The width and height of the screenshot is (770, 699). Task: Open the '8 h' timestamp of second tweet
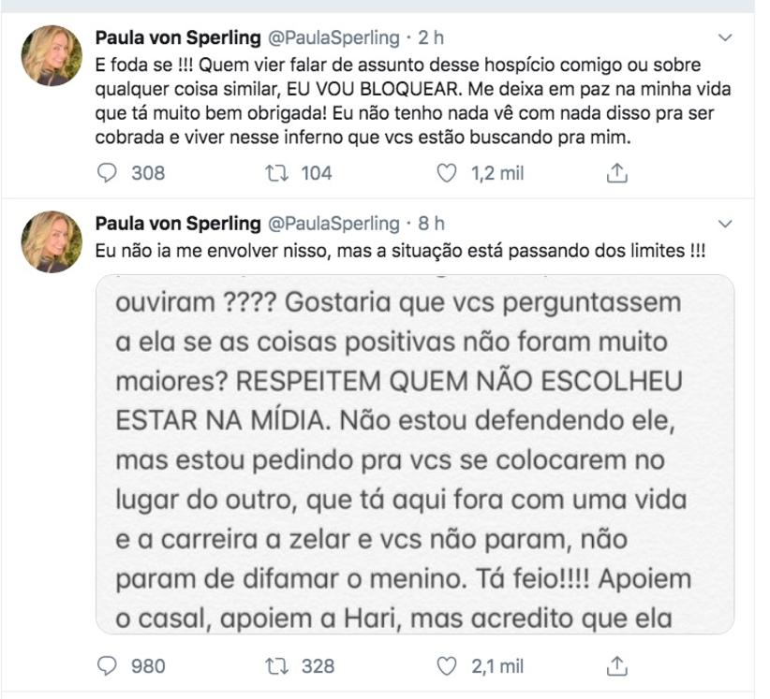(x=431, y=224)
